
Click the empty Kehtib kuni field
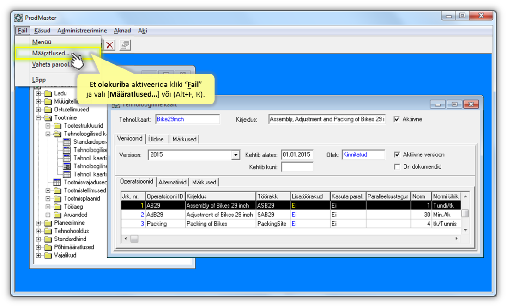tap(297, 167)
